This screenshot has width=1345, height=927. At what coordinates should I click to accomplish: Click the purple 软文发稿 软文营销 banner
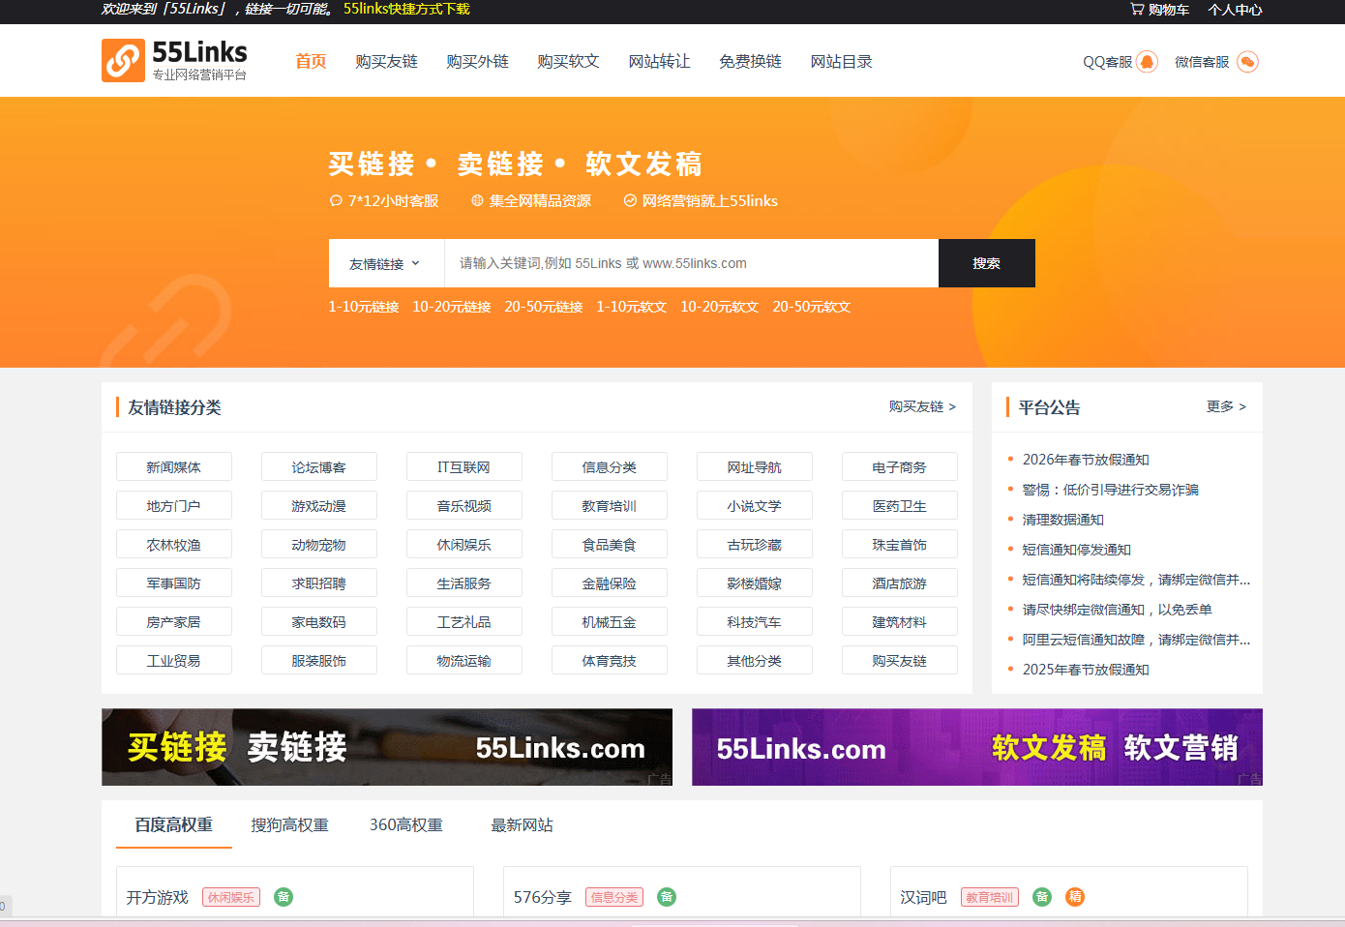pos(977,747)
